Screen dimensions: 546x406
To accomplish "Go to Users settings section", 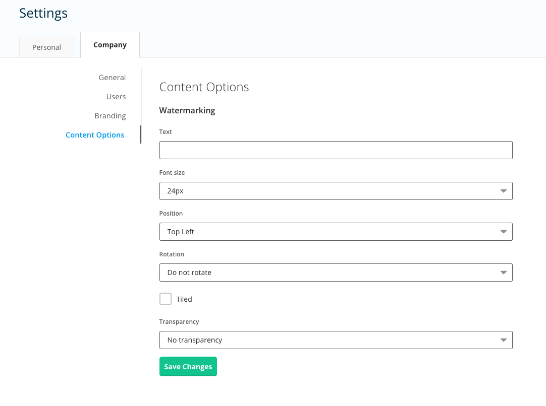I will coord(116,97).
